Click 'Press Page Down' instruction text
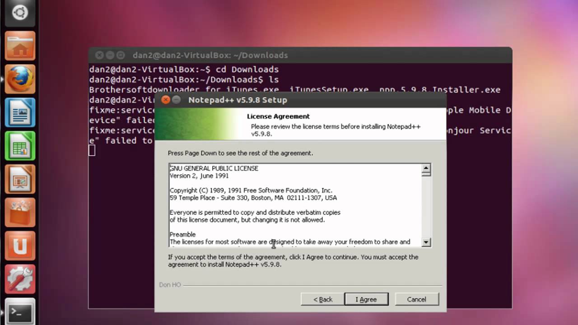This screenshot has height=325, width=578. tap(240, 153)
